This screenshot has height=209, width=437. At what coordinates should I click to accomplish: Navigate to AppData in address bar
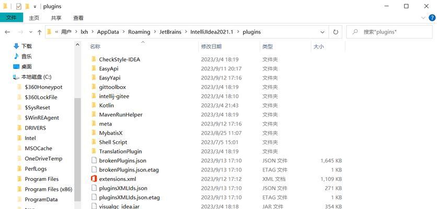point(108,32)
